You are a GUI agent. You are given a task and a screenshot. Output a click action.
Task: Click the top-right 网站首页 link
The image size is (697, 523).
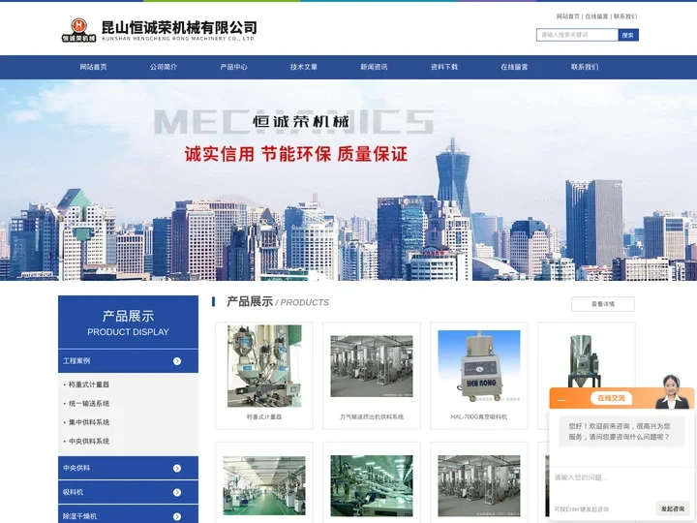568,16
